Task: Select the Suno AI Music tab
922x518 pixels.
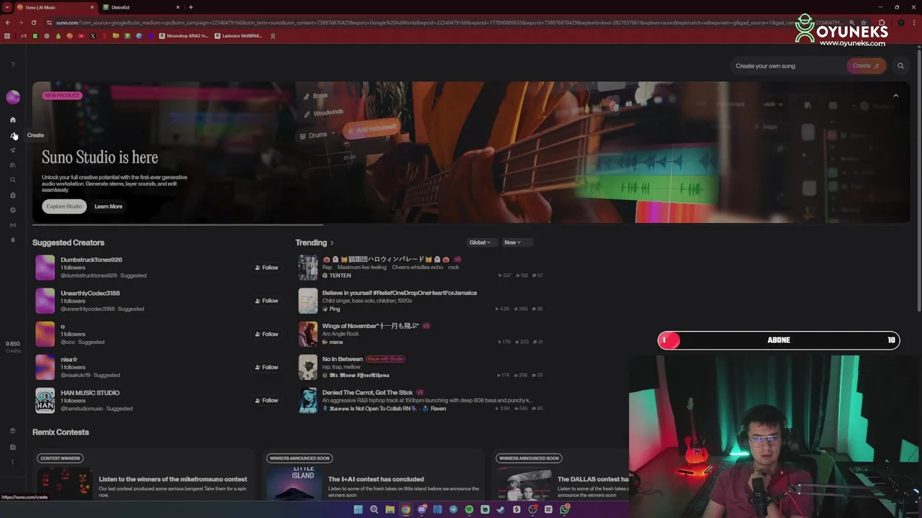Action: click(x=55, y=7)
